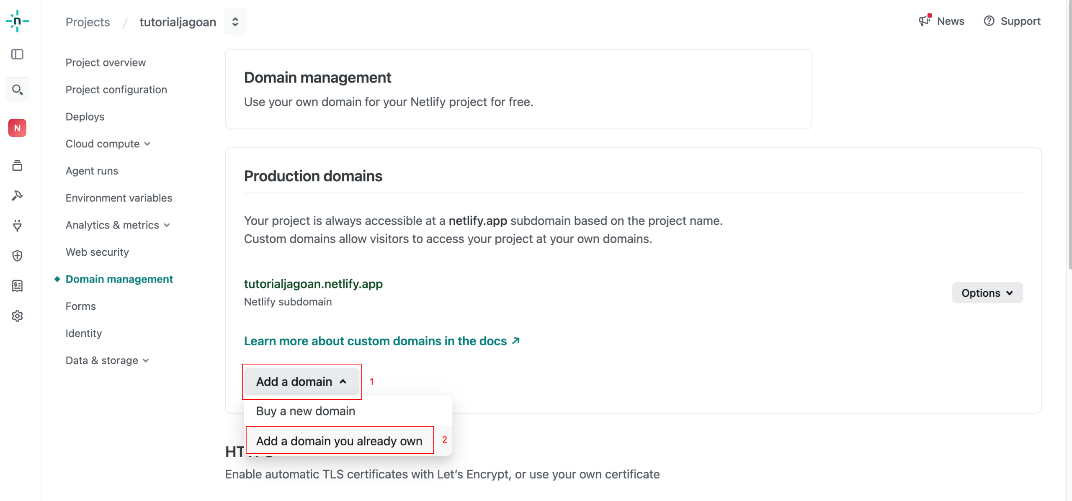Image resolution: width=1072 pixels, height=501 pixels.
Task: Toggle the sidebar panel icon
Action: (17, 54)
